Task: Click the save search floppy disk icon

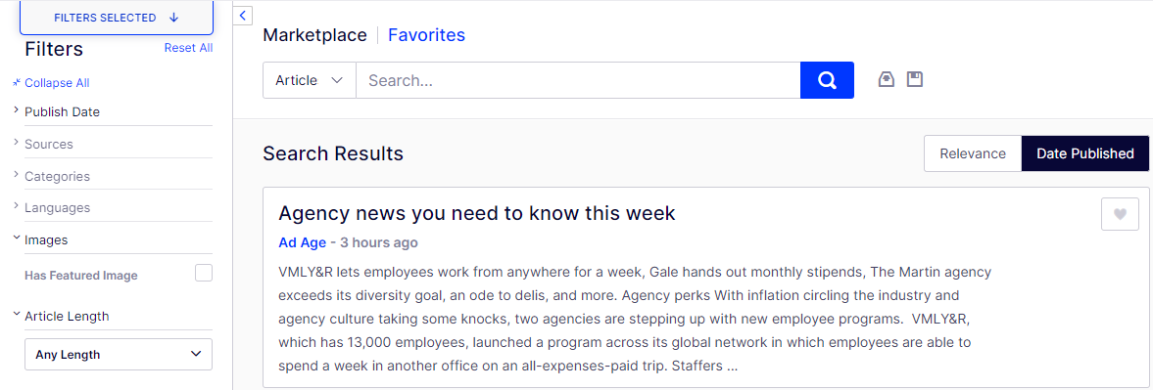Action: coord(915,79)
